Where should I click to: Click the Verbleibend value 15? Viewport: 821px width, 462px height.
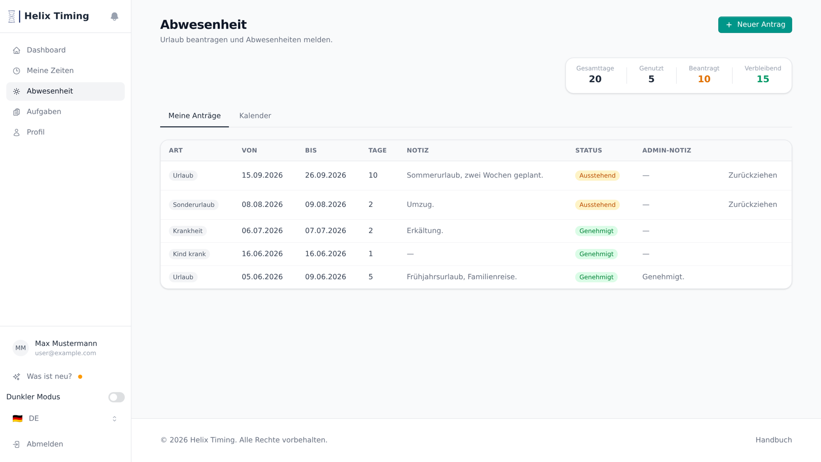(763, 79)
